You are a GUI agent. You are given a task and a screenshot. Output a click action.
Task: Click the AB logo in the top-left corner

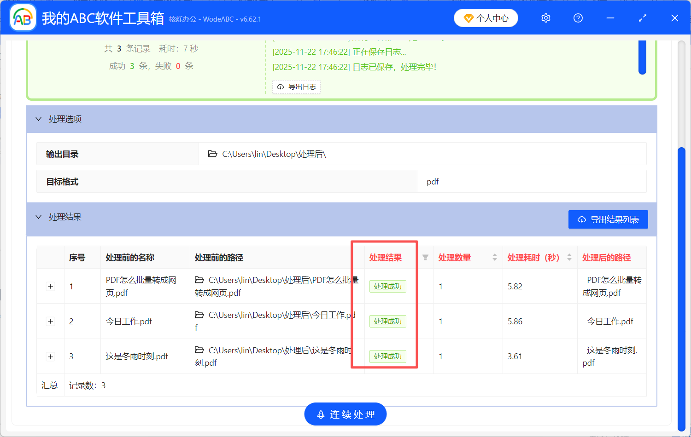pos(23,17)
